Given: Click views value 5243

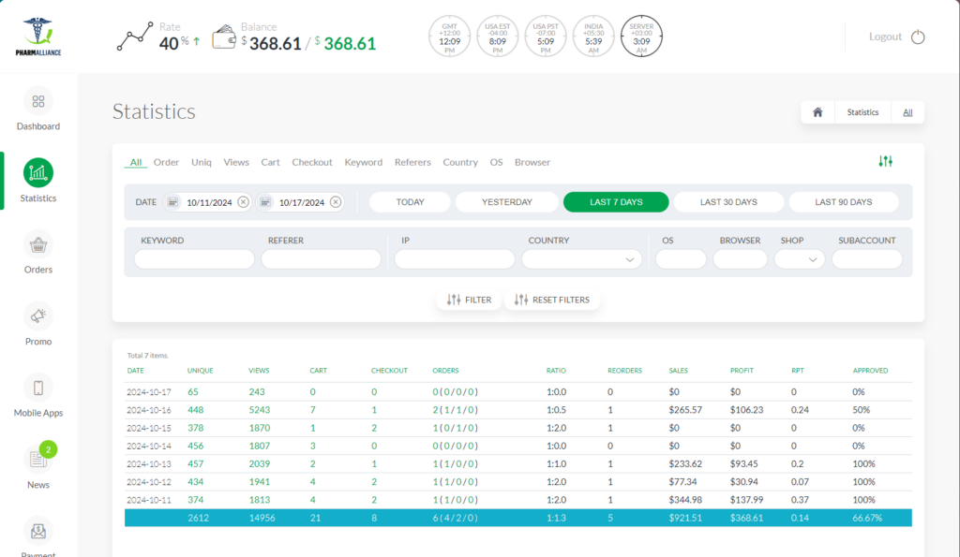Looking at the screenshot, I should [259, 410].
